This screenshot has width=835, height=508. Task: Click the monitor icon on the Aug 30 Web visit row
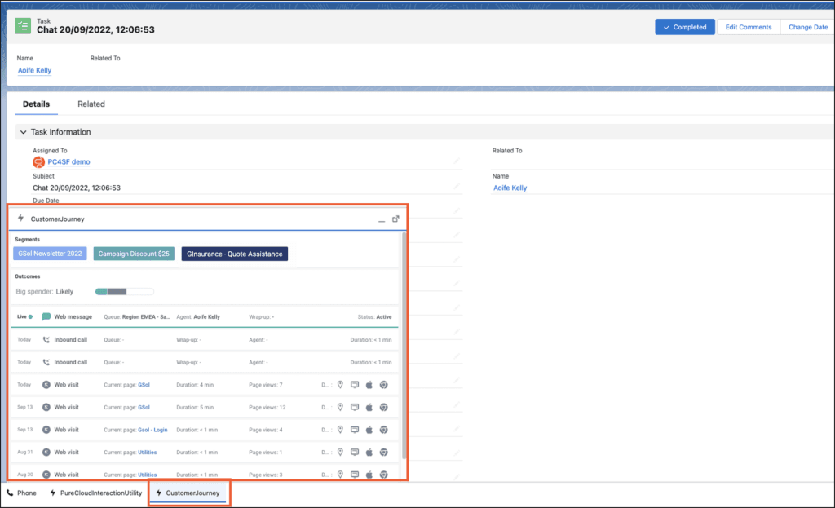(x=355, y=474)
